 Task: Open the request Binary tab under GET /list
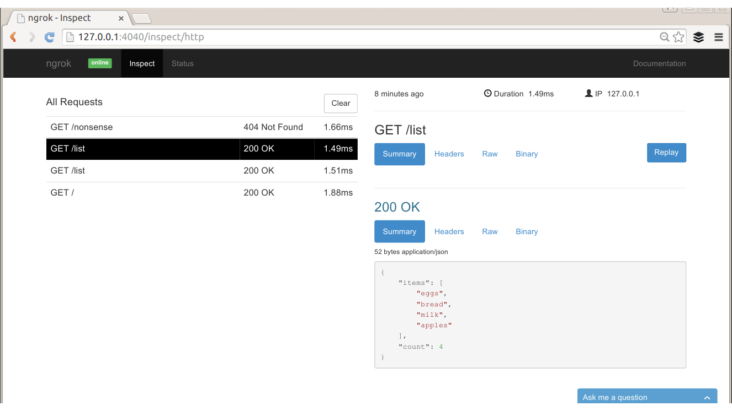[x=527, y=154]
